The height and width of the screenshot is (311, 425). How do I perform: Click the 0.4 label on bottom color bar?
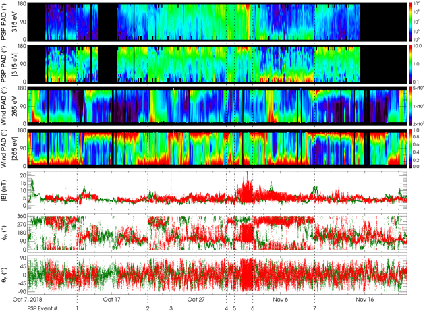pos(416,152)
